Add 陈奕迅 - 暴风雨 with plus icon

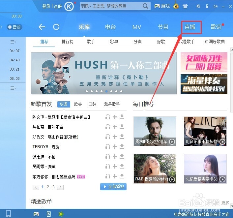coord(115,117)
